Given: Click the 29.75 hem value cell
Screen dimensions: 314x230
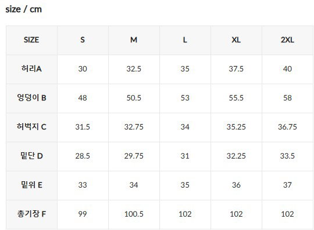Looking at the screenshot, I should click(x=134, y=156).
